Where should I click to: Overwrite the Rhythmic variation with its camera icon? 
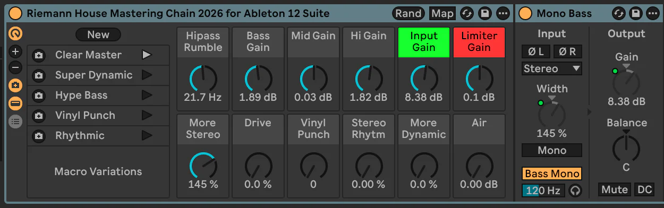[38, 136]
